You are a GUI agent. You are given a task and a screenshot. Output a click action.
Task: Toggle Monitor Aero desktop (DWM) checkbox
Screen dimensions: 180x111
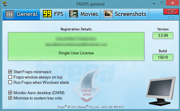pyautogui.click(x=10, y=93)
